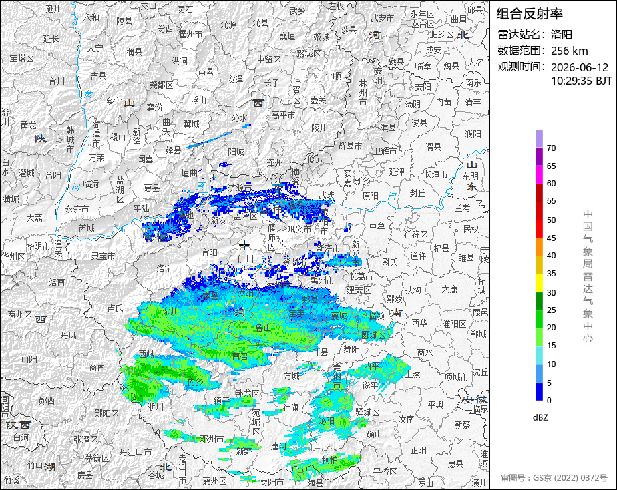Click the 桐柏 label on the map

click(330, 460)
